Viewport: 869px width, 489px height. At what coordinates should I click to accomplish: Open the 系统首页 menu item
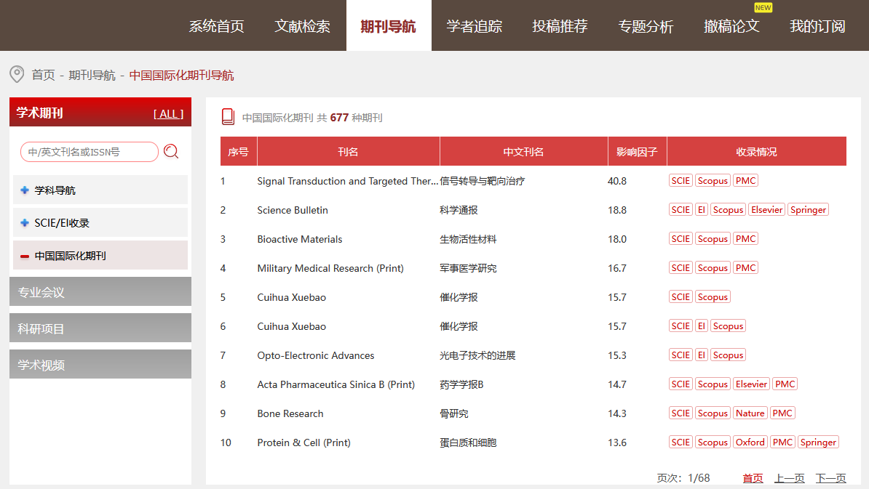216,26
